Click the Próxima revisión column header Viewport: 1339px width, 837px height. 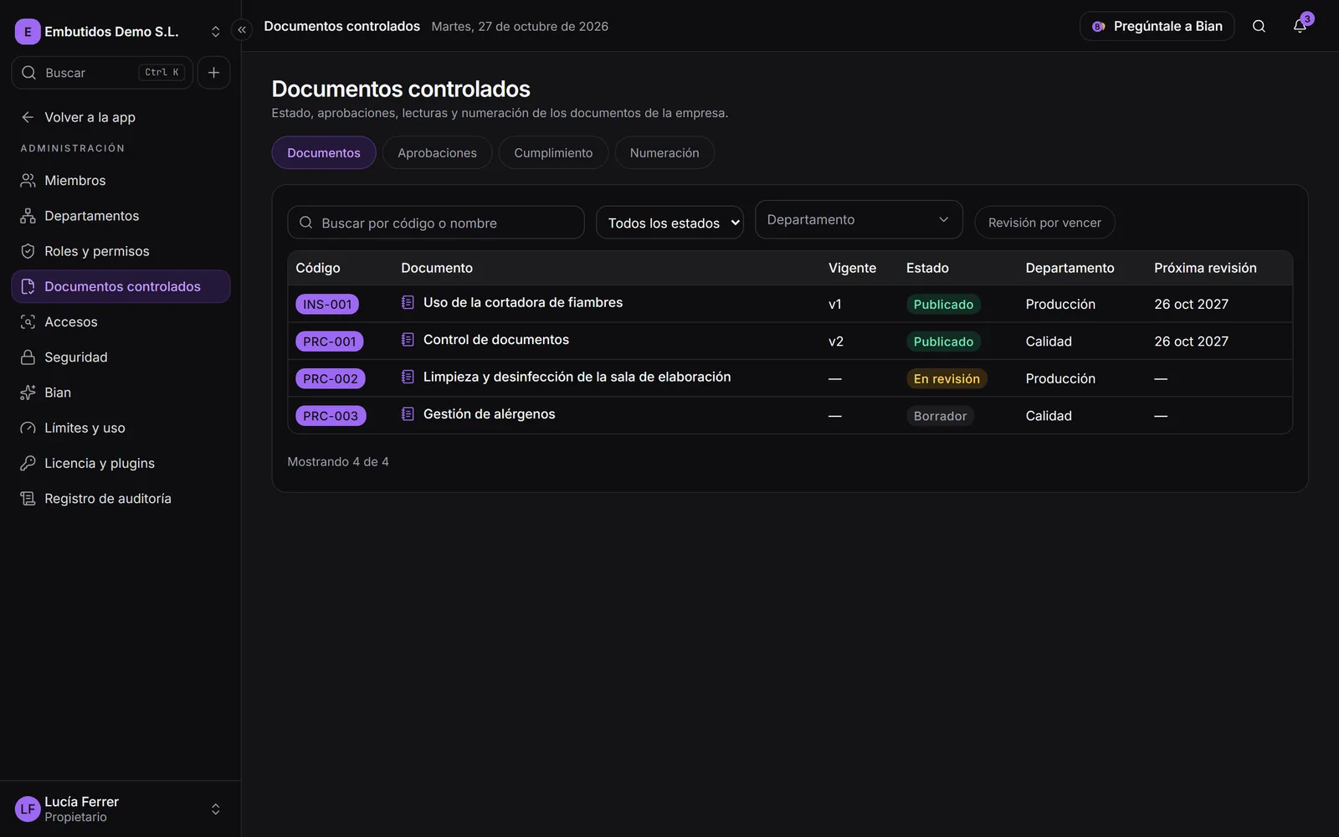coord(1205,268)
